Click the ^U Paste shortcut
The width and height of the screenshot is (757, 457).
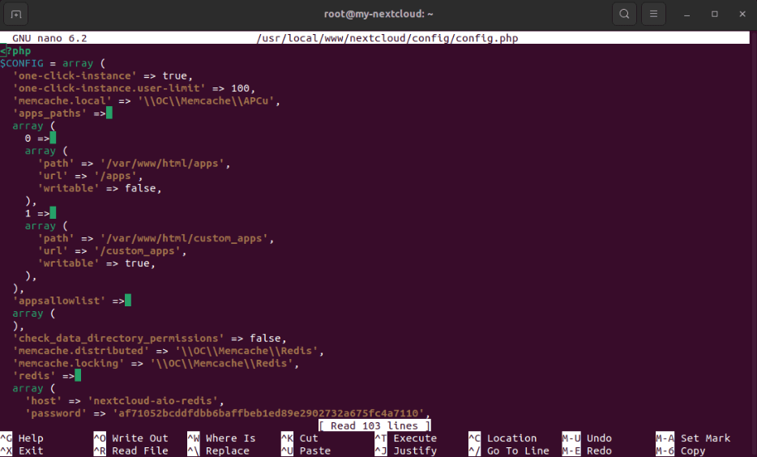[x=306, y=451]
